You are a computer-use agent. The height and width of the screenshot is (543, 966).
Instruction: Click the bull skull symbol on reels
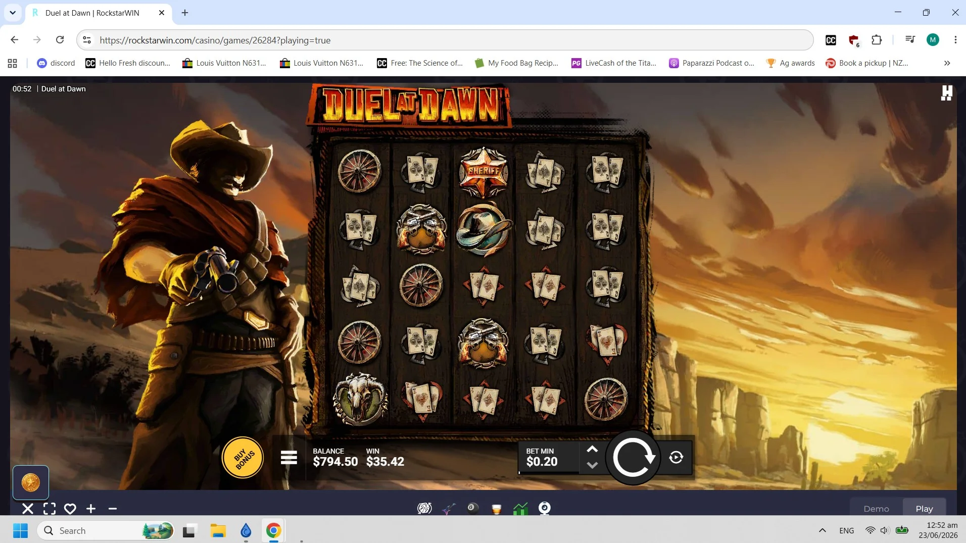[360, 399]
